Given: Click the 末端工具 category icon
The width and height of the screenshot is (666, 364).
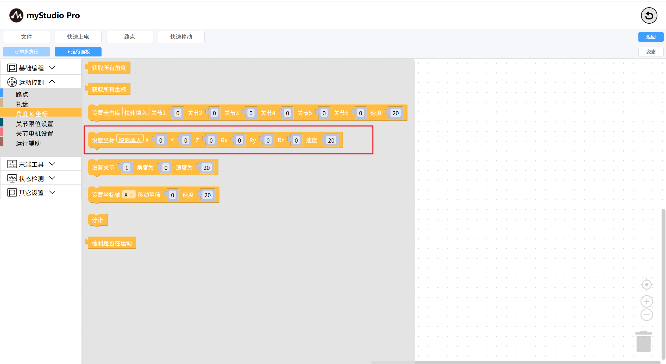Looking at the screenshot, I should click(12, 164).
